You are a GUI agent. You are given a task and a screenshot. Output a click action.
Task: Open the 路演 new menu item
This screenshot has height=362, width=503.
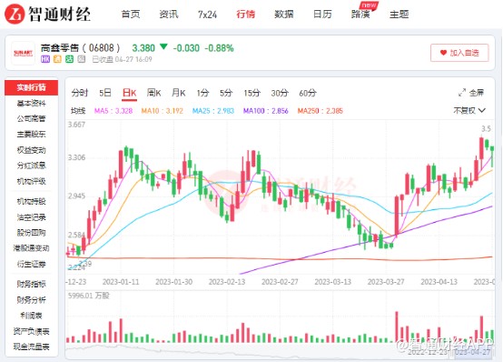pyautogui.click(x=360, y=15)
